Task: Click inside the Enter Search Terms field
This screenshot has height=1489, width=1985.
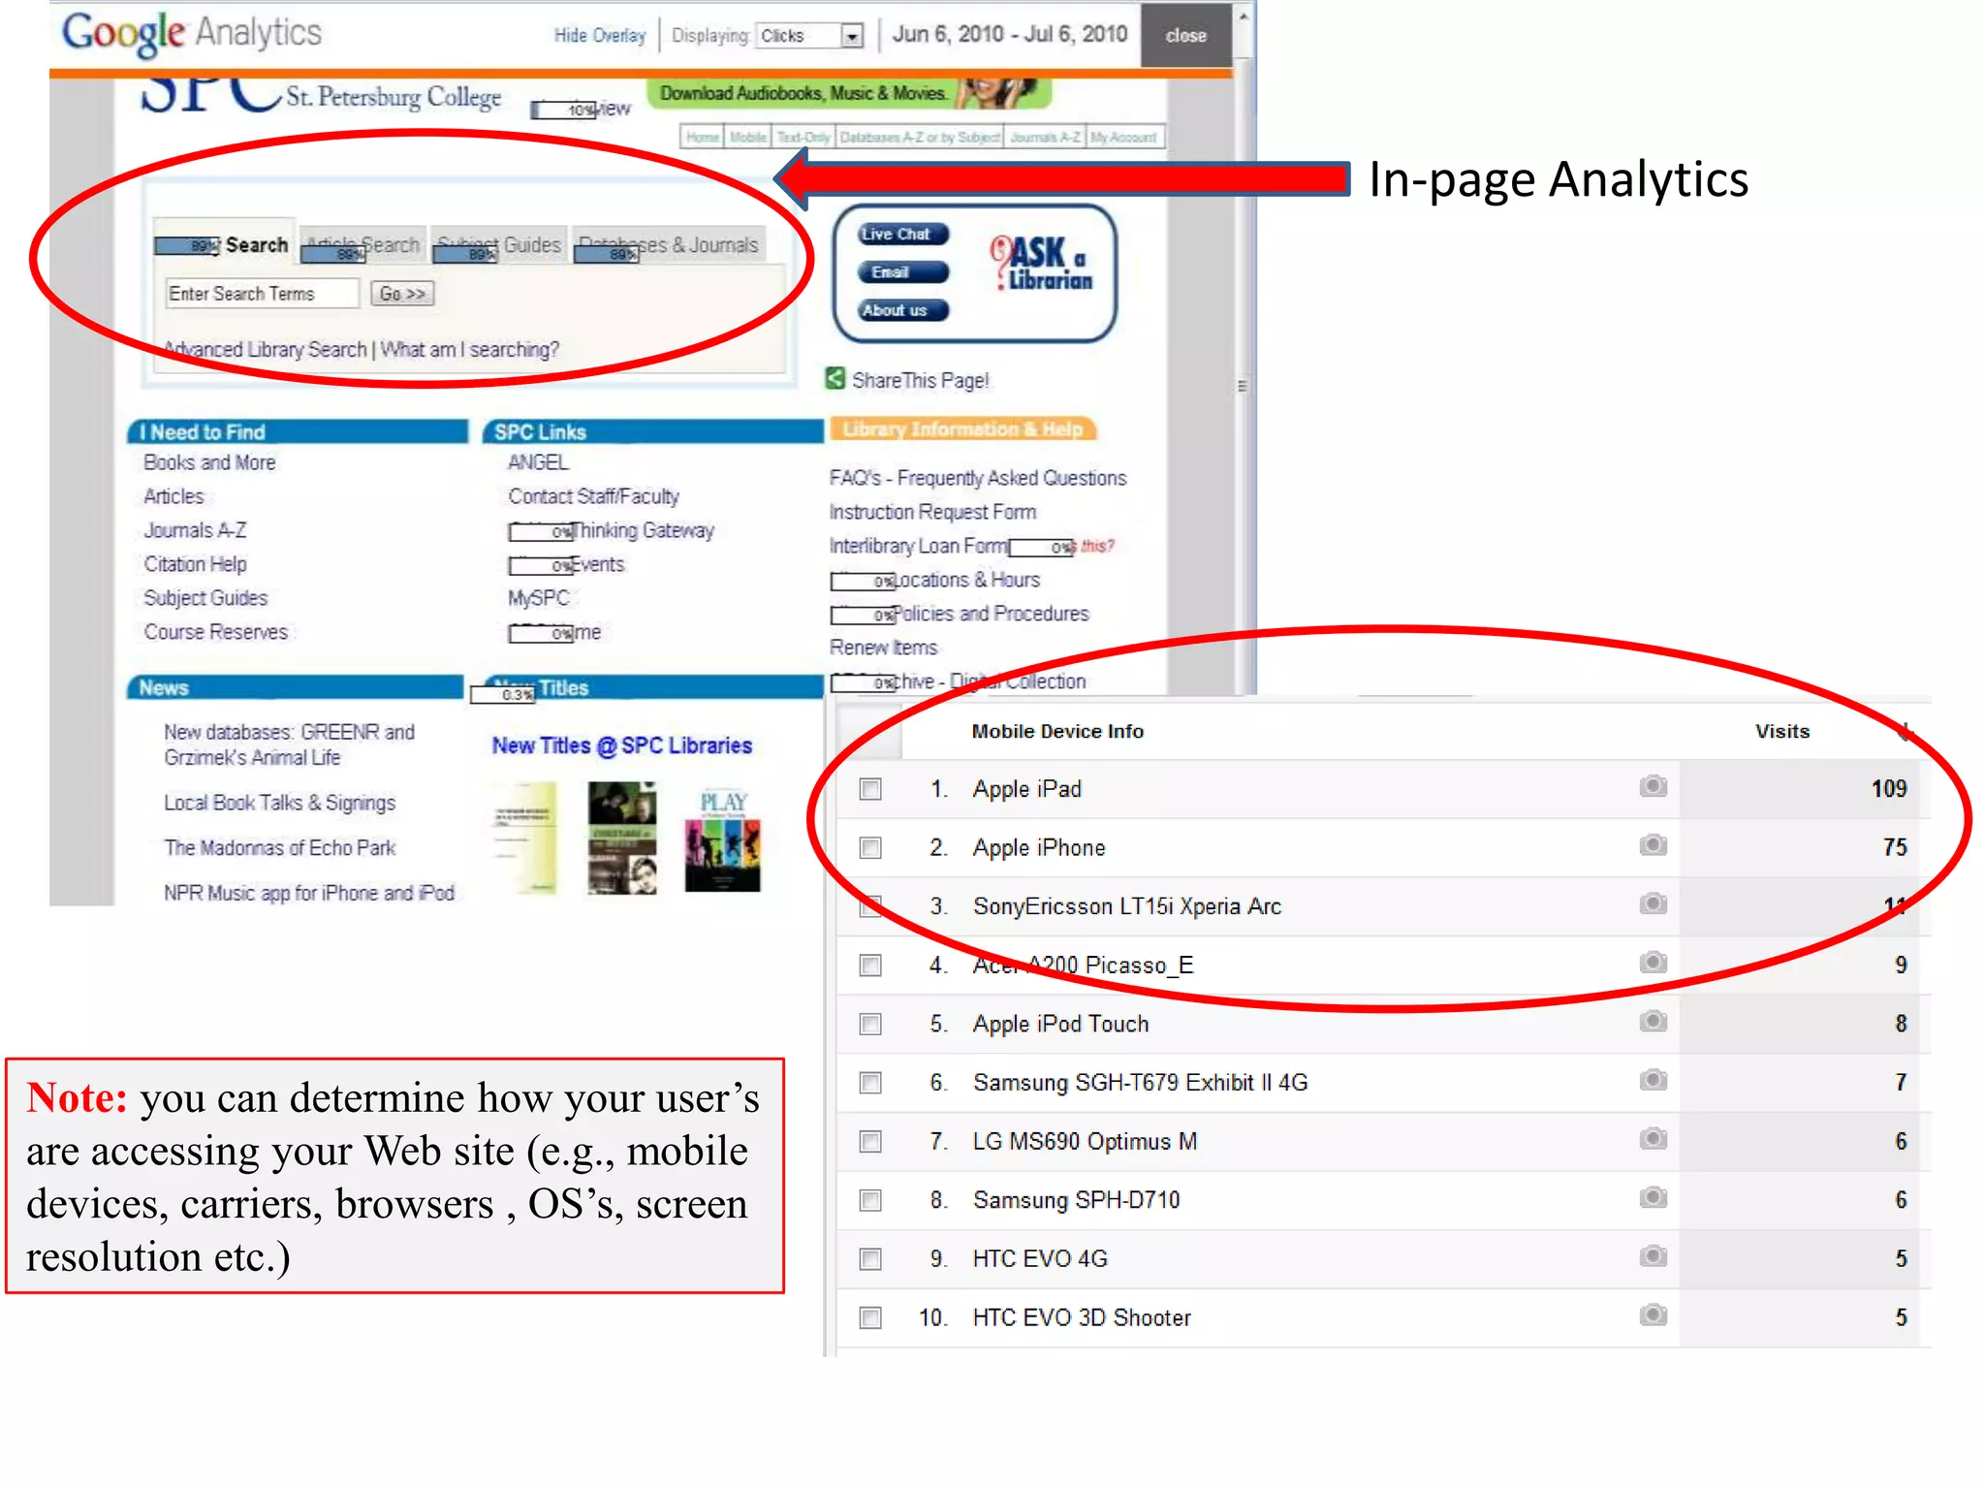Action: click(263, 294)
